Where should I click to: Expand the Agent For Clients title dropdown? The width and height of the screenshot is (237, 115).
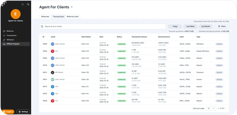click(72, 7)
